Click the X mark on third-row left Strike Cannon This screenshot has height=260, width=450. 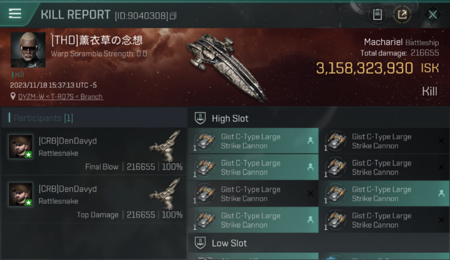click(310, 193)
